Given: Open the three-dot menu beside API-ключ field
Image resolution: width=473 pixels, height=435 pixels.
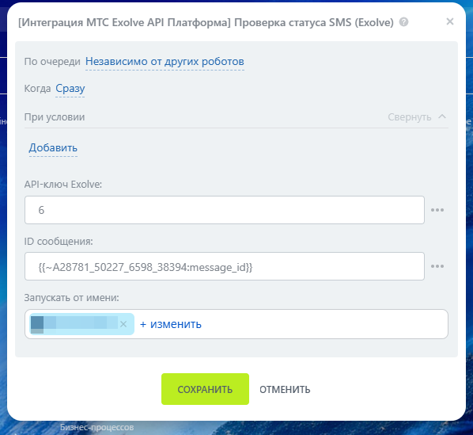Looking at the screenshot, I should click(437, 210).
